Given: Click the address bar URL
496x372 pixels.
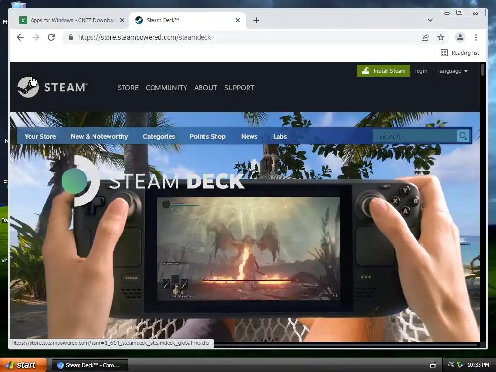Looking at the screenshot, I should (x=144, y=37).
